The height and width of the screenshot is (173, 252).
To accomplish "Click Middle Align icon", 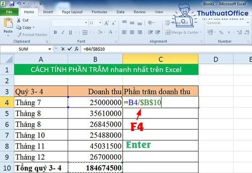I will (132, 23).
